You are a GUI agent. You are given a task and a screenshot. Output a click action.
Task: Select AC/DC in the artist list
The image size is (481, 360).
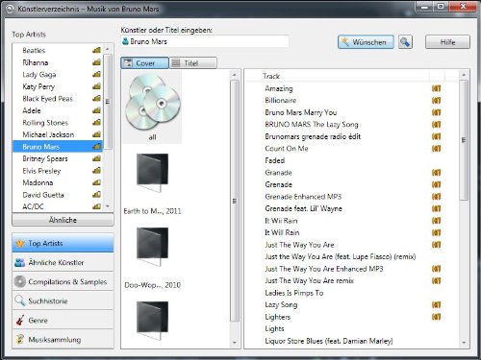click(x=58, y=206)
